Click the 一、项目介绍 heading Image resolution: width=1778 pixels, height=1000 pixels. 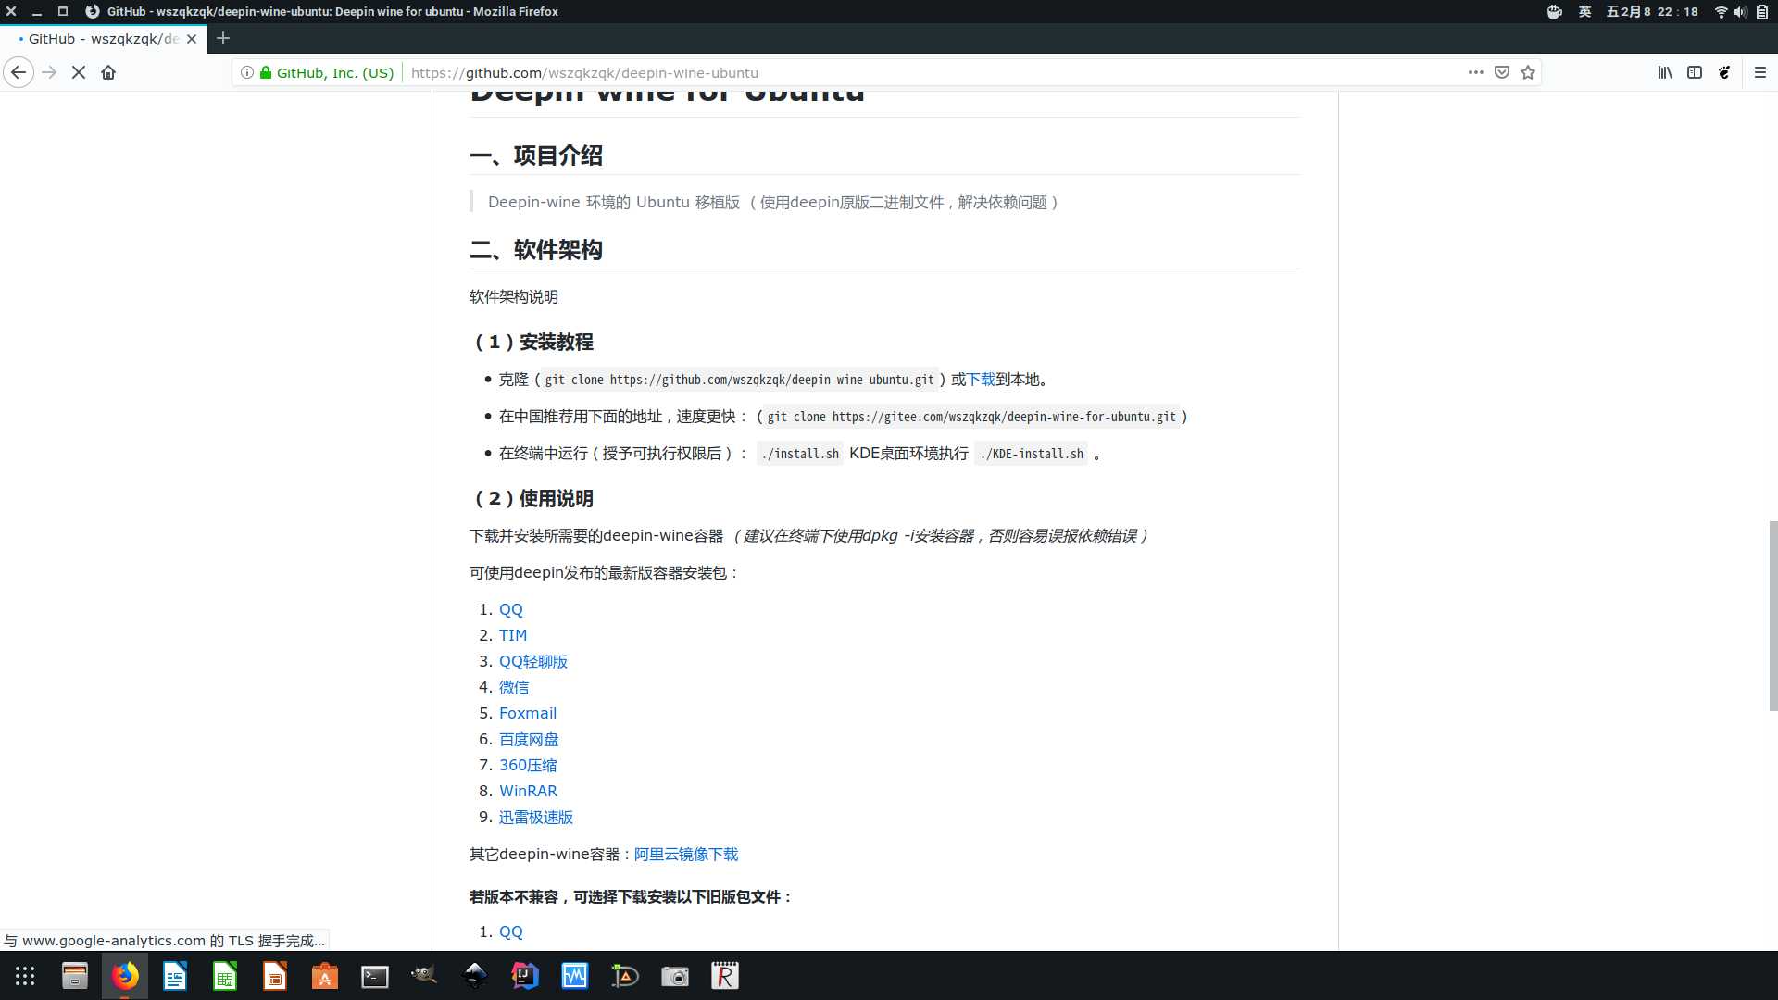536,156
